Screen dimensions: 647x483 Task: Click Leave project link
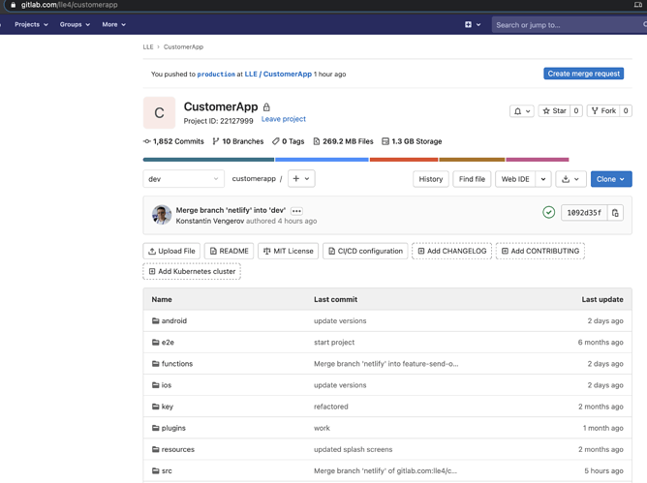coord(284,119)
